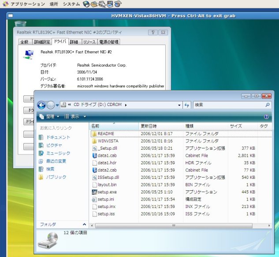Viewport: 279px width, 257px height.
Task: Select the data2.cab file icon
Action: click(95, 170)
